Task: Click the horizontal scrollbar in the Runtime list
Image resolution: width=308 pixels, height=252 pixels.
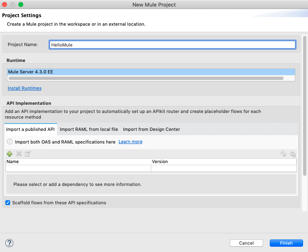Action: 146,78
